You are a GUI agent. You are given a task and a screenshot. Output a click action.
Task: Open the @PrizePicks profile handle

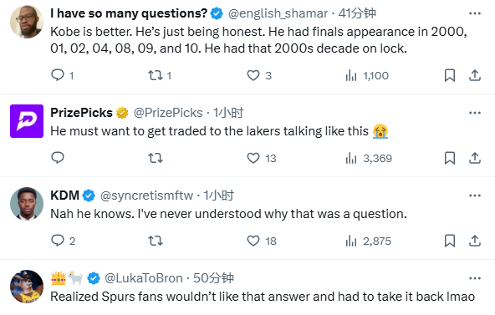click(x=168, y=113)
